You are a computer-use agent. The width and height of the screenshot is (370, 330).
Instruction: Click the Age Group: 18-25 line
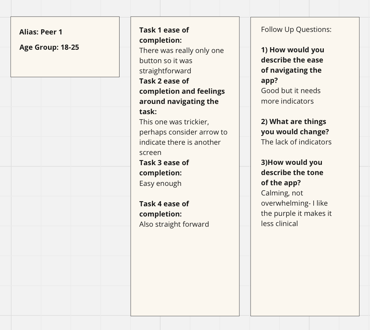coord(49,47)
